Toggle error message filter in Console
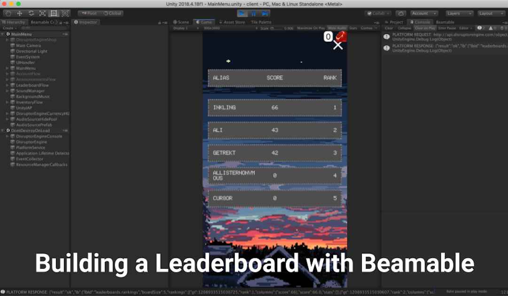The image size is (508, 296). [503, 28]
